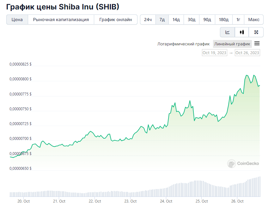Edit end date Oct 26, 2023
Viewport: 268px width, 206px height.
pos(247,53)
